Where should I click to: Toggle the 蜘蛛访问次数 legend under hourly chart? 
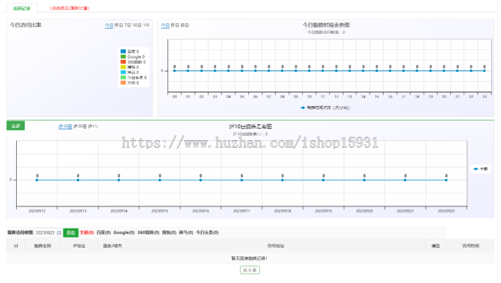(x=325, y=108)
